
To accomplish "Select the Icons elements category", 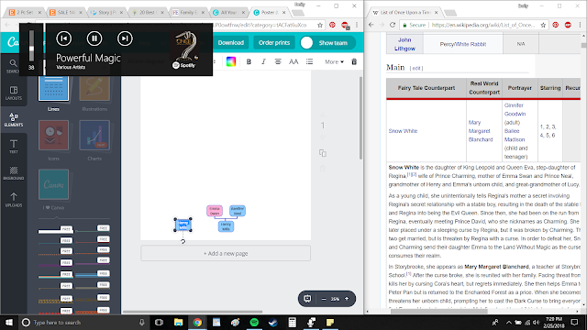I will pos(53,135).
